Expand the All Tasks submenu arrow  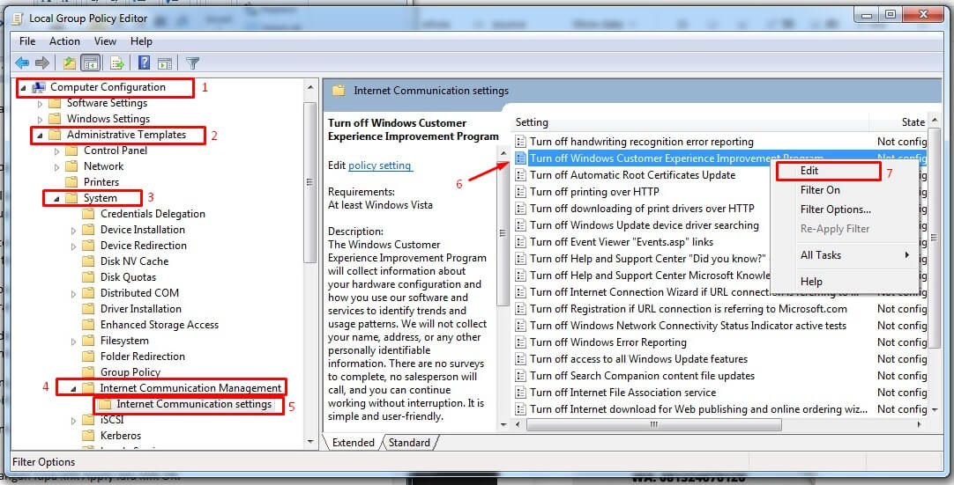(x=906, y=255)
